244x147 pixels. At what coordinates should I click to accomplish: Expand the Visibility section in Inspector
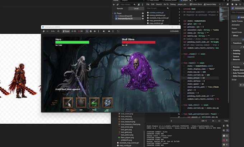click(236, 51)
